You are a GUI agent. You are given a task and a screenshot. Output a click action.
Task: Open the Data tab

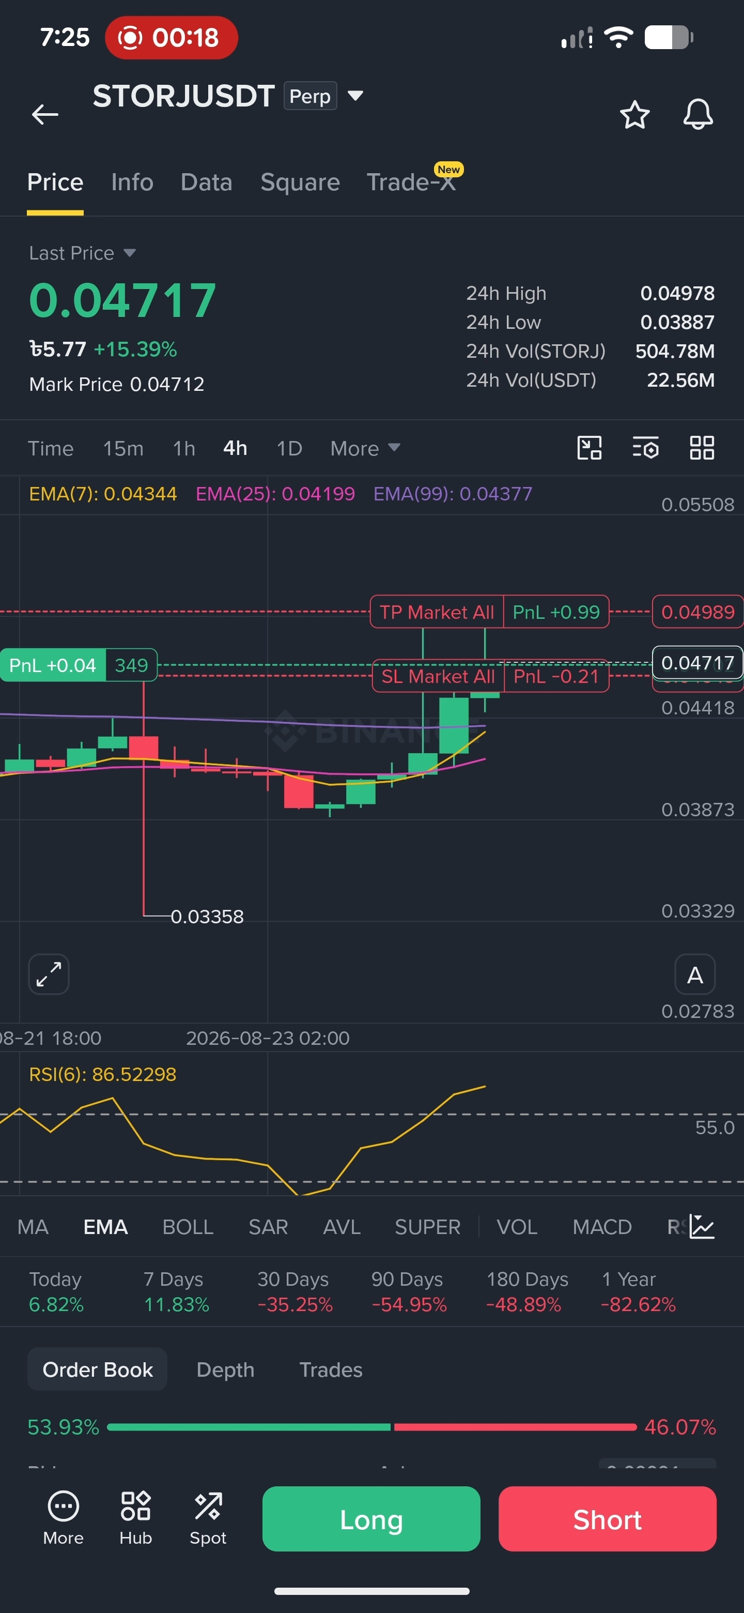[207, 182]
